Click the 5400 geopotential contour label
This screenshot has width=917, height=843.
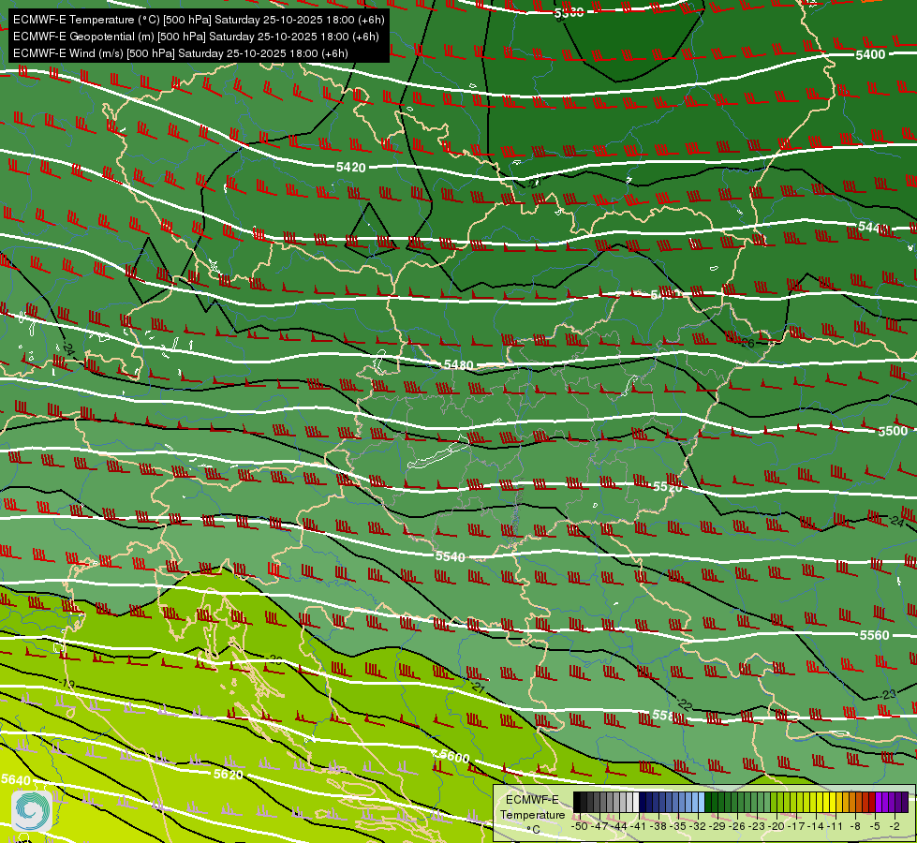pyautogui.click(x=870, y=54)
